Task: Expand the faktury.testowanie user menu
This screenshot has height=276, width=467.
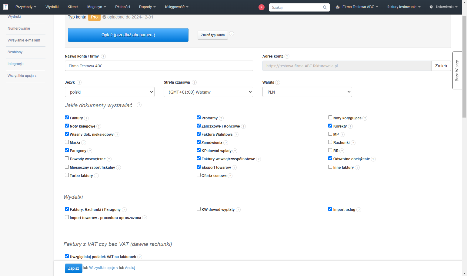Action: pyautogui.click(x=404, y=7)
